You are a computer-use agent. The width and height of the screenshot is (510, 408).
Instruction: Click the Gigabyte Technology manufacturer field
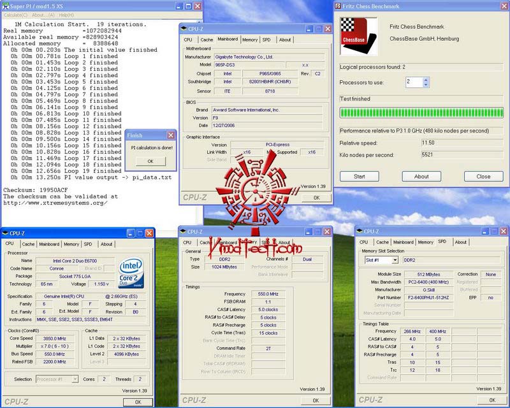pyautogui.click(x=269, y=57)
